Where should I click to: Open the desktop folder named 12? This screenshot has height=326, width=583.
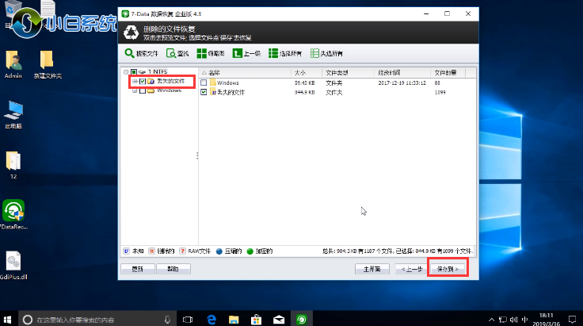tap(13, 165)
